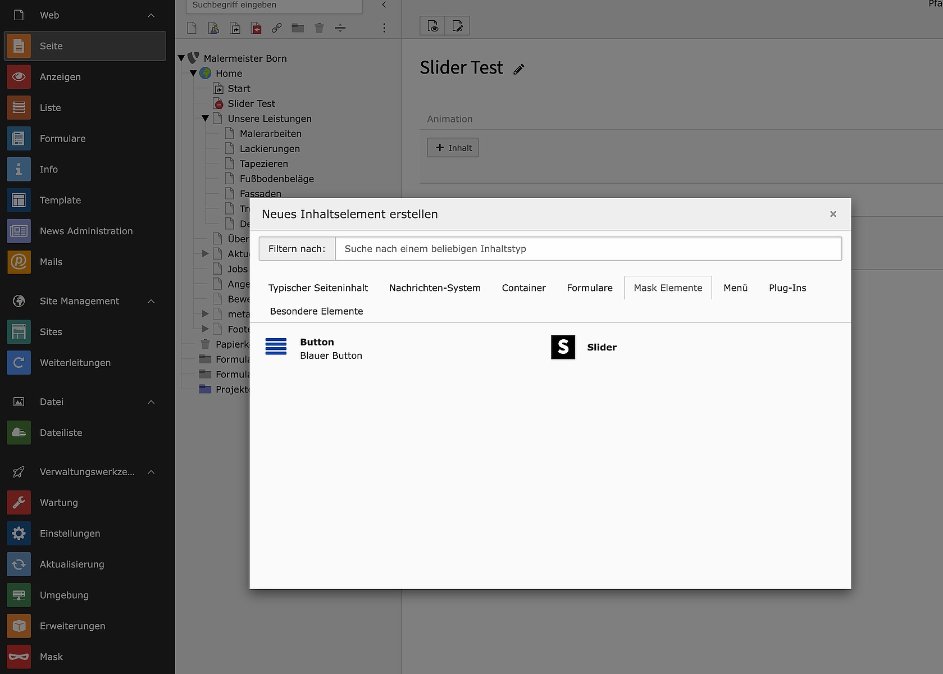Open the Liste module
Viewport: 943px width, 674px height.
click(85, 108)
